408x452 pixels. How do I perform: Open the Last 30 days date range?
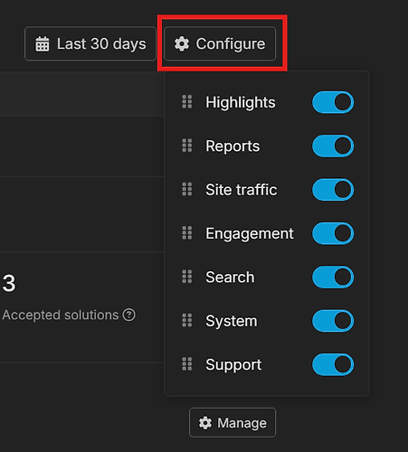(90, 43)
